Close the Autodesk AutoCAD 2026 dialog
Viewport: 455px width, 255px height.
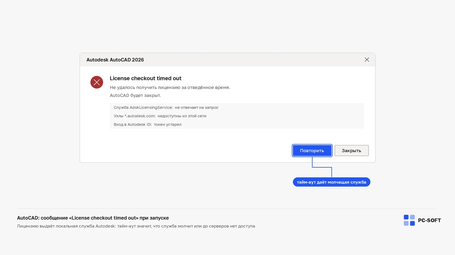(367, 59)
